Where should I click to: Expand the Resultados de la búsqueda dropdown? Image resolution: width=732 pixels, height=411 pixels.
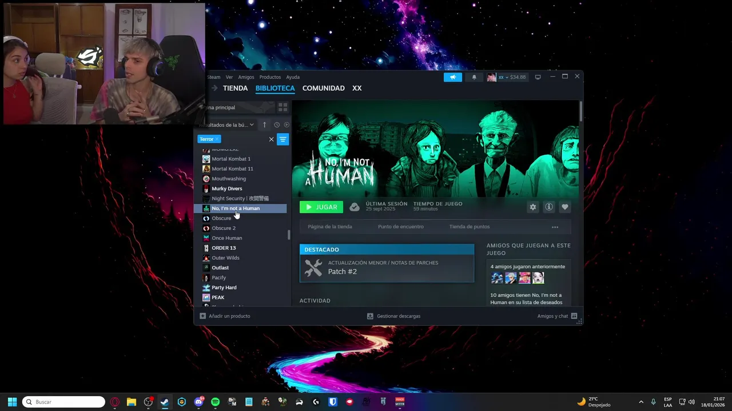click(x=226, y=125)
